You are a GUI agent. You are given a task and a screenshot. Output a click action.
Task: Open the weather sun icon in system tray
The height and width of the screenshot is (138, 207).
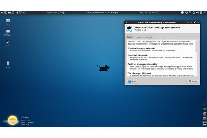[182, 13]
